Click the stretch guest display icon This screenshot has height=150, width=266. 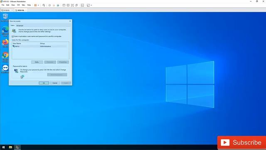point(88,5)
